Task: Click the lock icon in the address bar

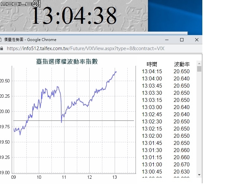Action: 2,49
